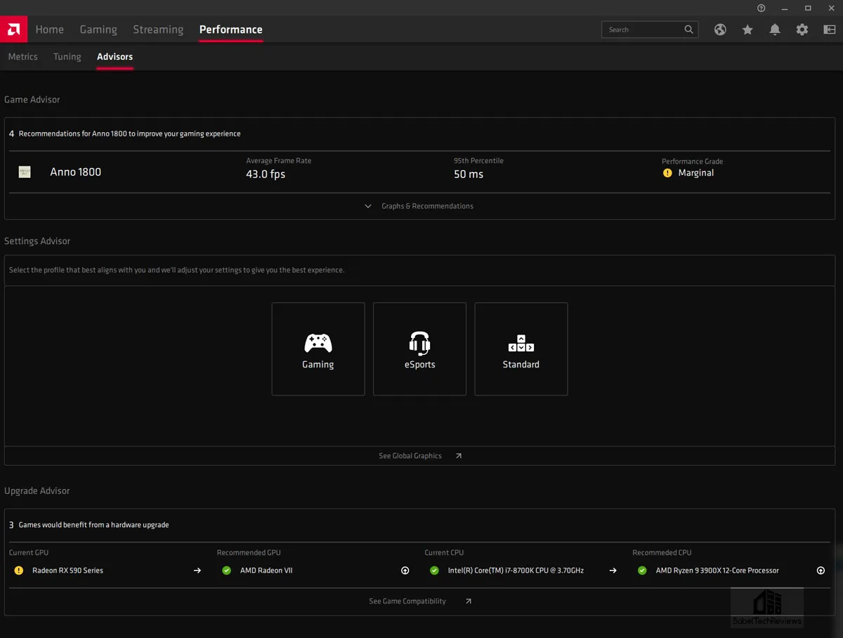Image resolution: width=843 pixels, height=638 pixels.
Task: Go to the Home tab
Action: [50, 30]
